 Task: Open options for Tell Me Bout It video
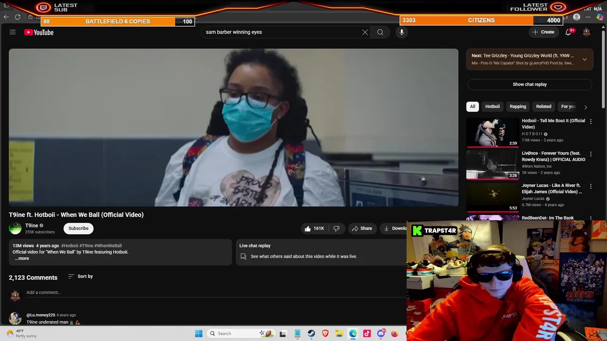pyautogui.click(x=591, y=122)
